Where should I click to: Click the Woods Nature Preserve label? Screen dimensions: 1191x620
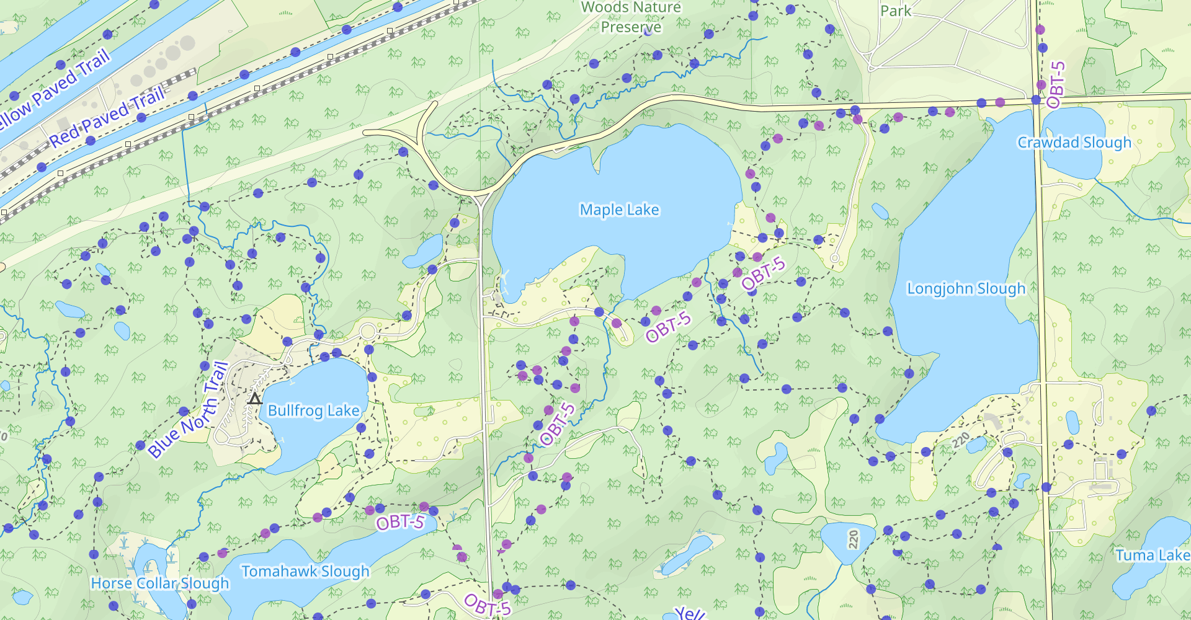(631, 17)
